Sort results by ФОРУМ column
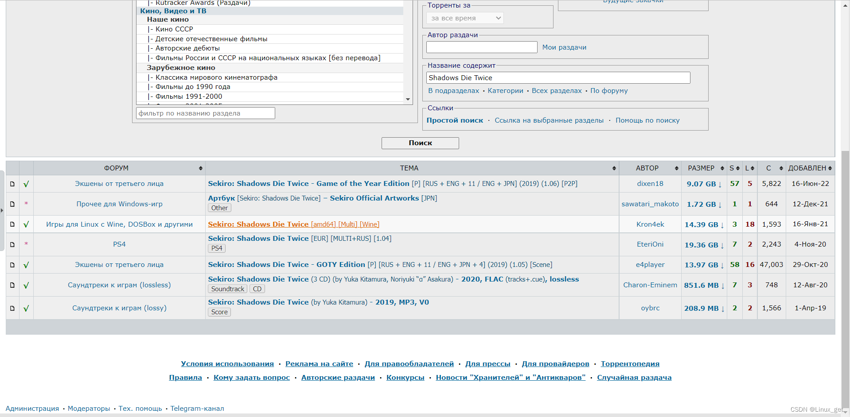This screenshot has width=850, height=417. pyautogui.click(x=119, y=168)
